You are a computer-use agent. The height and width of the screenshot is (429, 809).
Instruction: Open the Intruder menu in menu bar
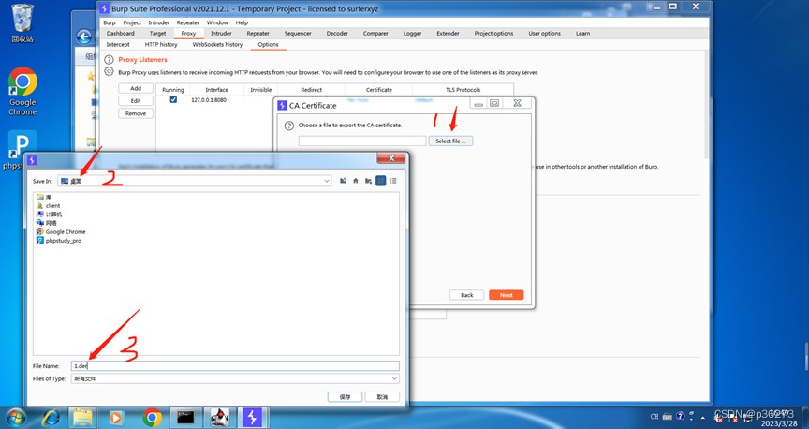[x=159, y=22]
